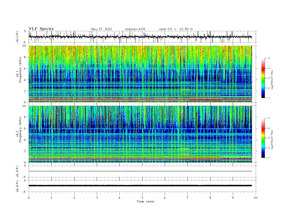This screenshot has width=288, height=222.
Task: Click the "ch.4(V)" axis label
Action: click(17, 186)
